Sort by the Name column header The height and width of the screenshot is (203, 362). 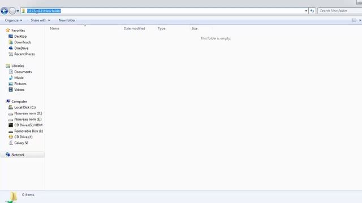tap(54, 28)
